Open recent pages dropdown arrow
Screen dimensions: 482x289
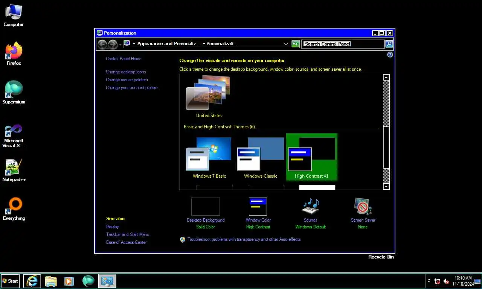tap(120, 44)
